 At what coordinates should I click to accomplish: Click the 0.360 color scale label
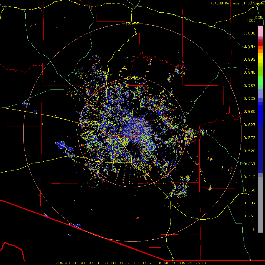[x=249, y=190]
